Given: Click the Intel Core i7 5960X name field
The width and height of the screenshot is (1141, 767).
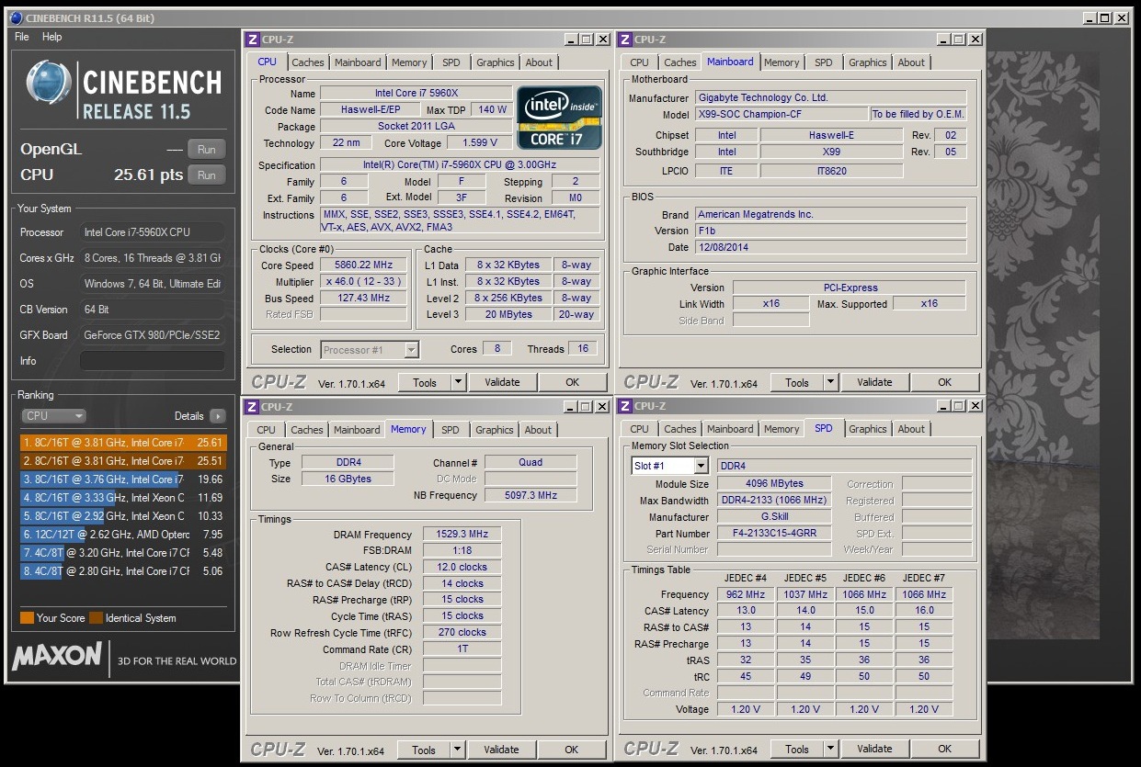Looking at the screenshot, I should 416,94.
